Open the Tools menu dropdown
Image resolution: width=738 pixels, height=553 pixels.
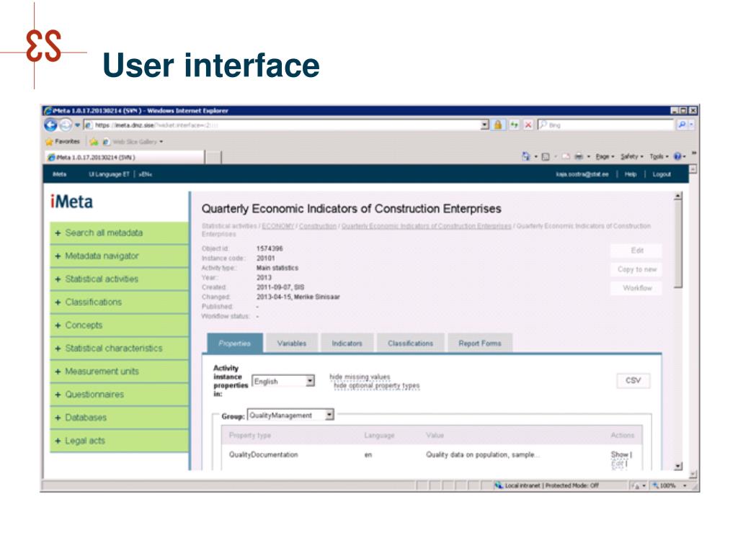pyautogui.click(x=659, y=156)
